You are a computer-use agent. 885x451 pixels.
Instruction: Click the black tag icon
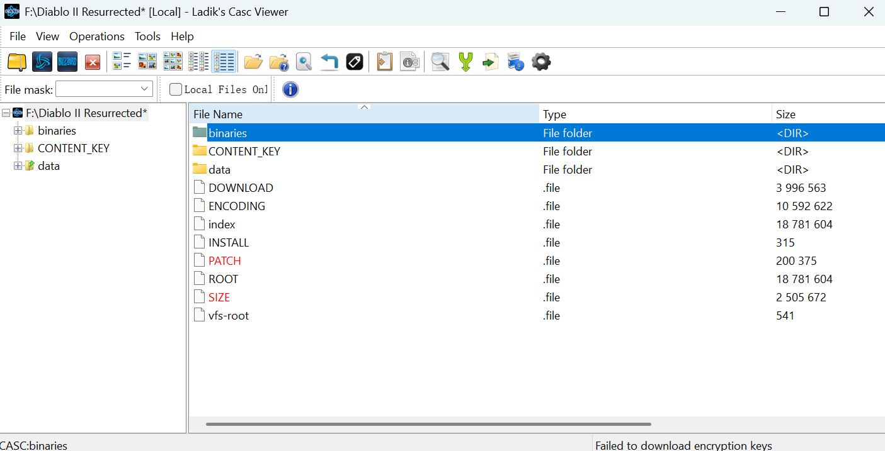point(355,62)
